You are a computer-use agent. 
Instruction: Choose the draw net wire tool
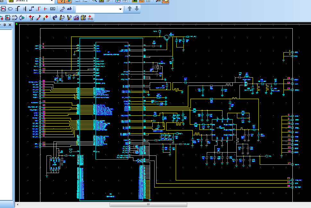coord(32,9)
